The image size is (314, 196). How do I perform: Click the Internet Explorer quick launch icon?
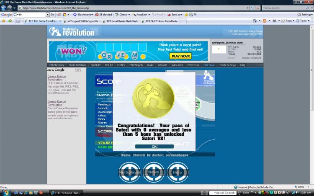tap(26, 193)
